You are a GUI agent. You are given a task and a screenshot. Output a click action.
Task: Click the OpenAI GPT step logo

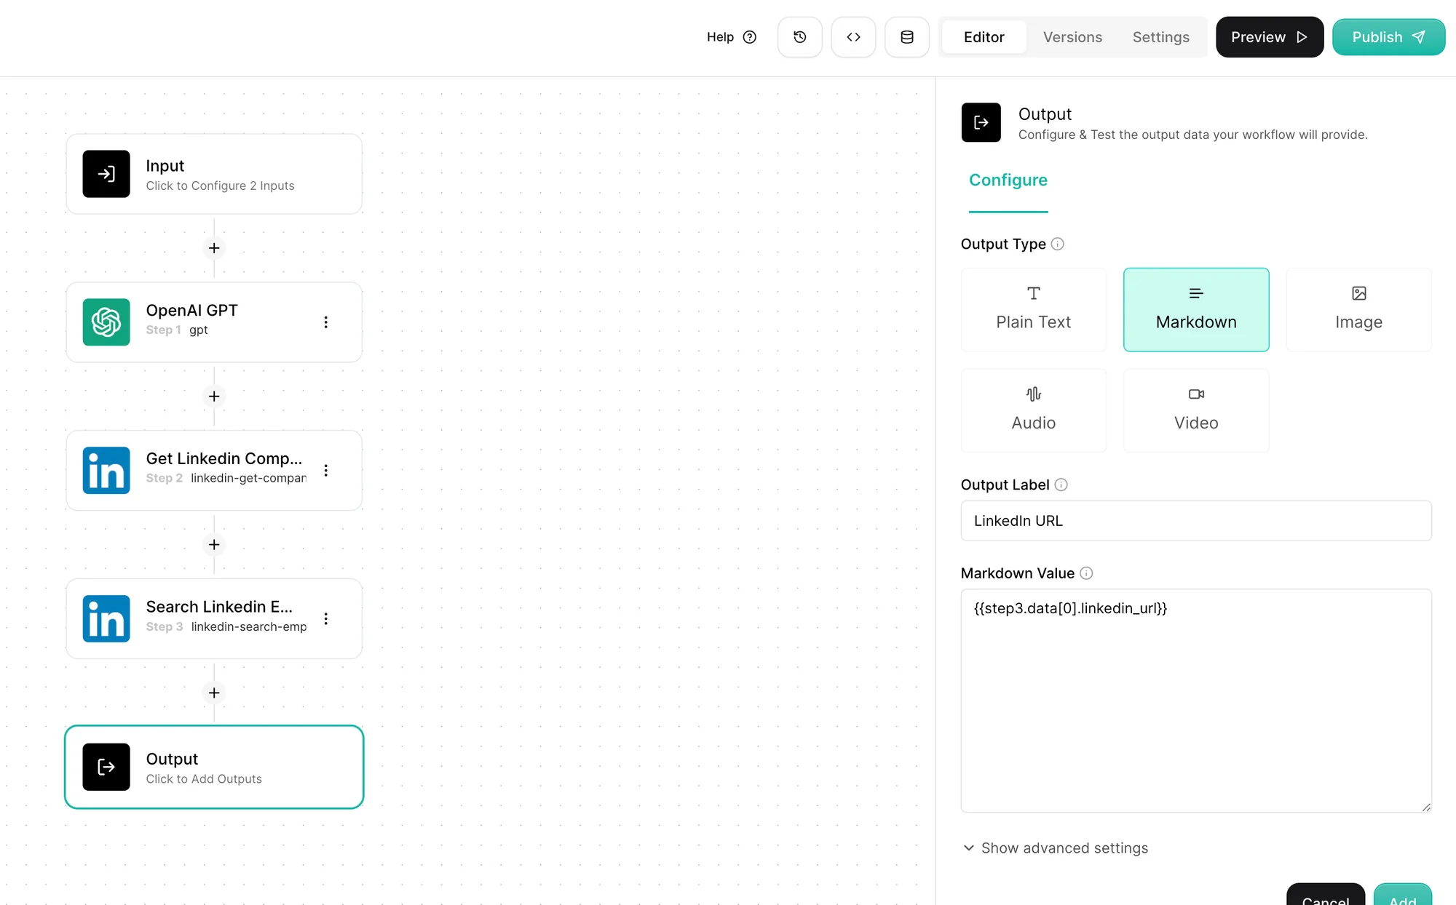(106, 322)
